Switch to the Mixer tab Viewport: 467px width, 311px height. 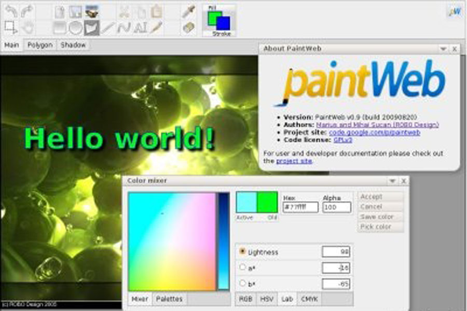coord(140,299)
